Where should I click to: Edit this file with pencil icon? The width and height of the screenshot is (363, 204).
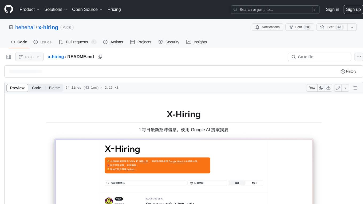click(338, 88)
